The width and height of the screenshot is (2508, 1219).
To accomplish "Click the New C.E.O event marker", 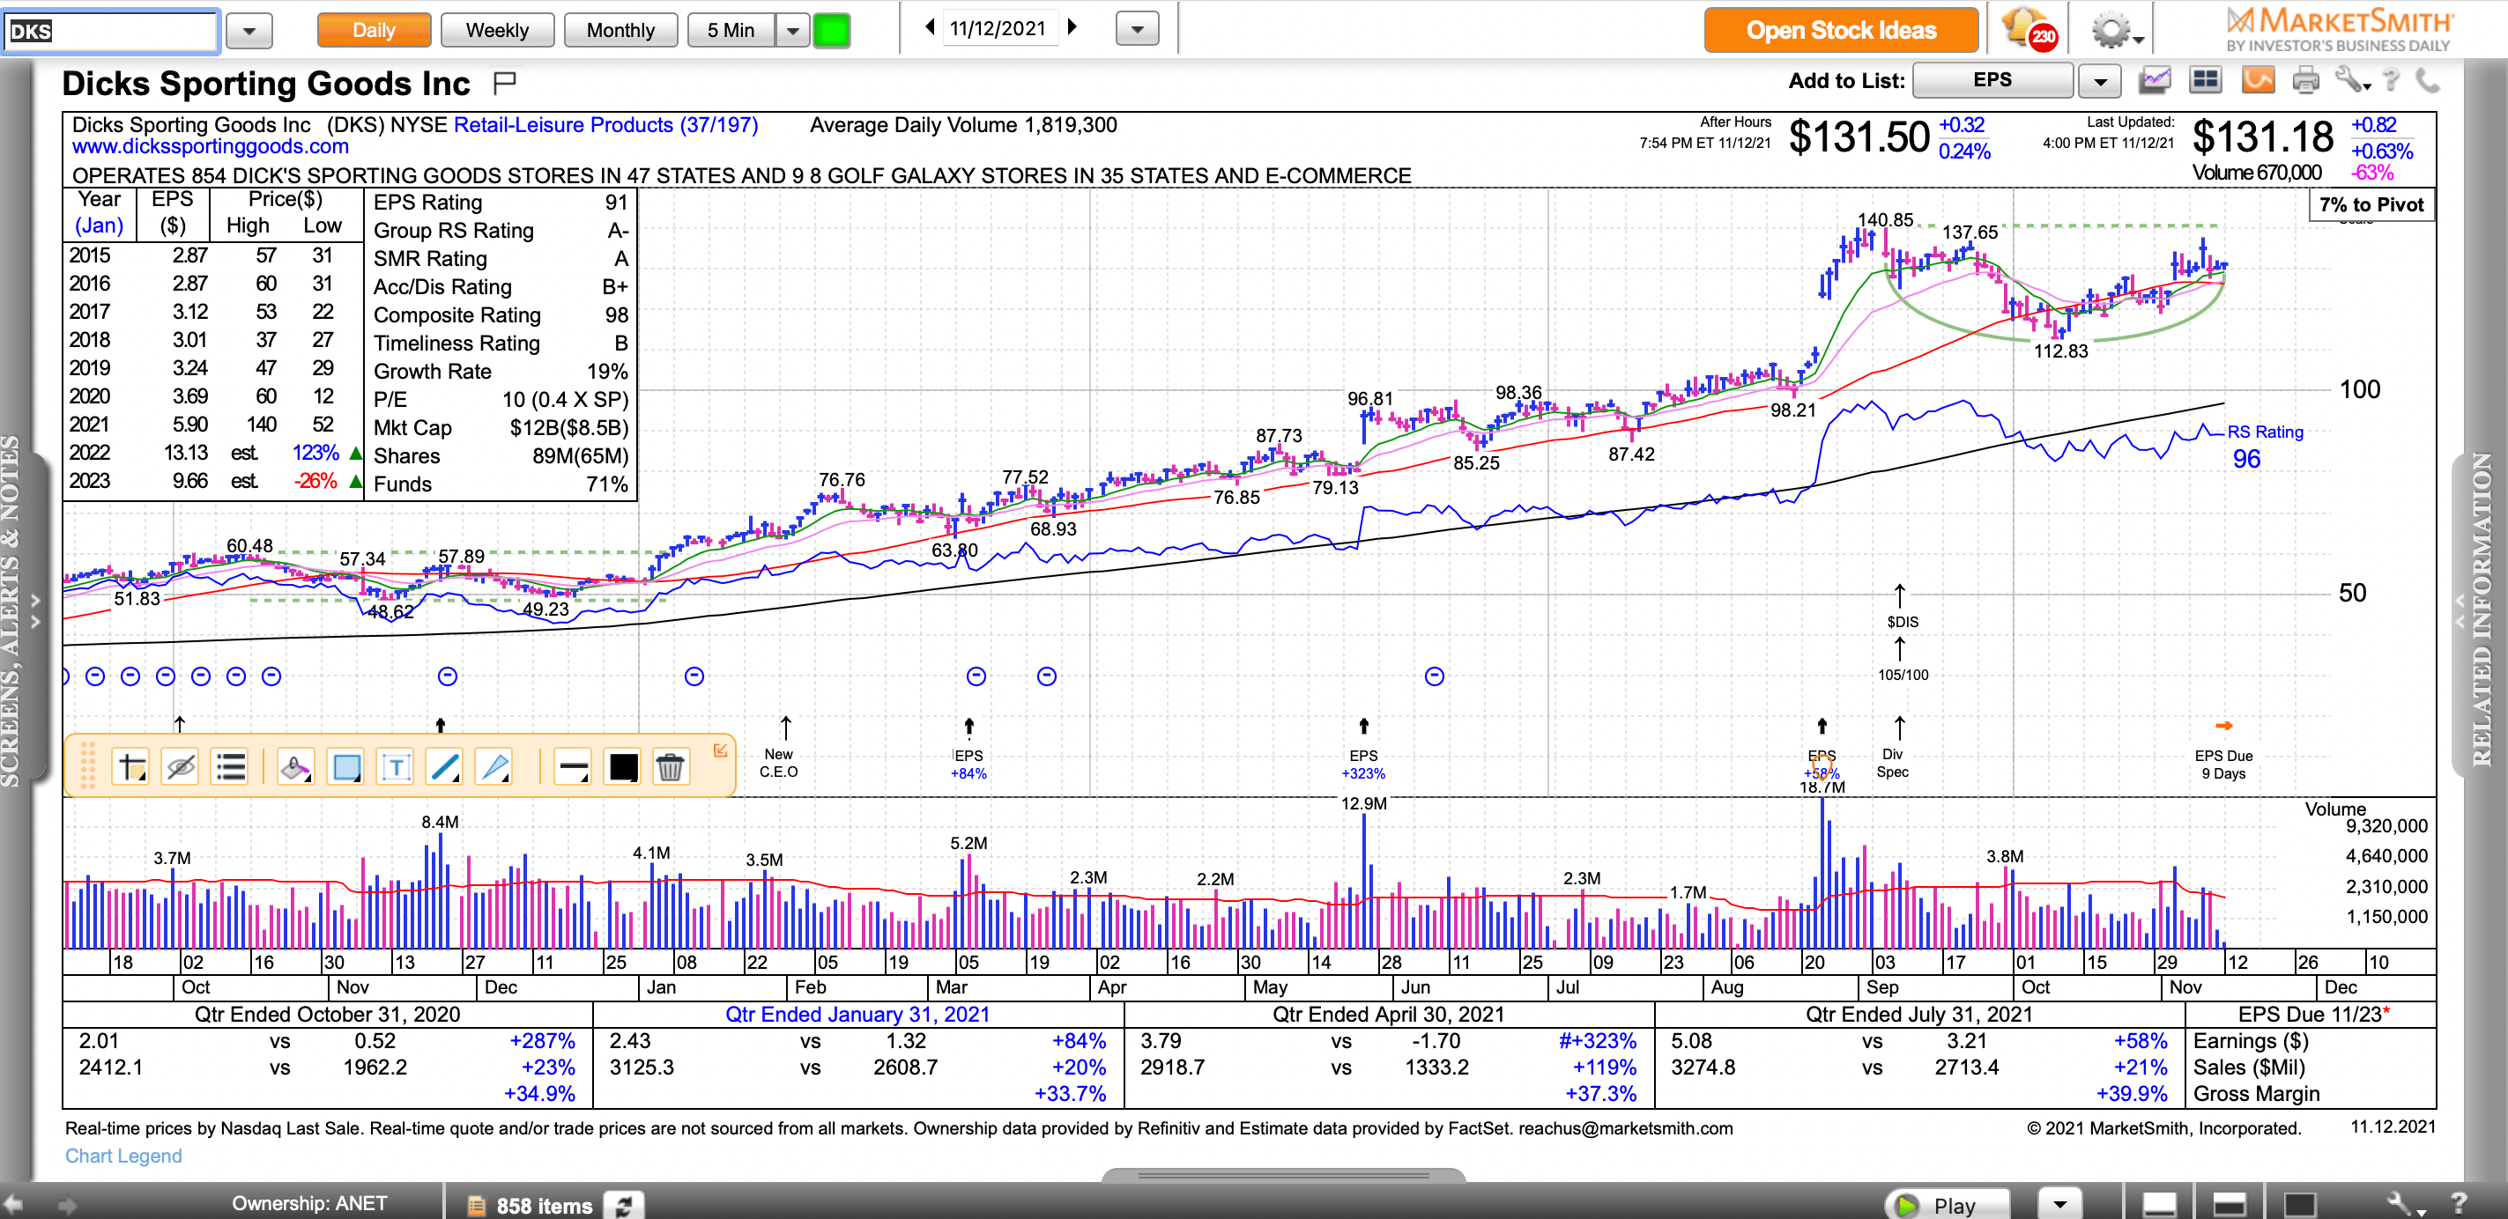I will (x=779, y=762).
